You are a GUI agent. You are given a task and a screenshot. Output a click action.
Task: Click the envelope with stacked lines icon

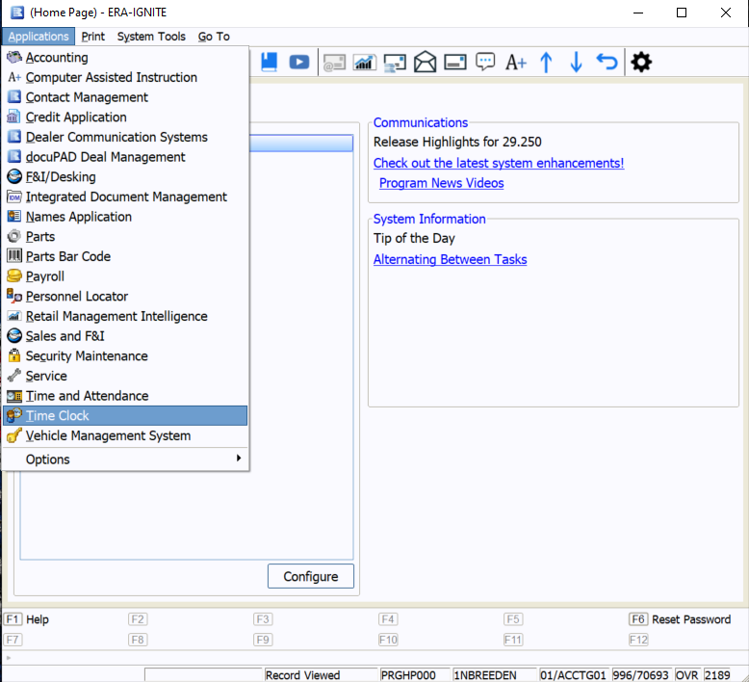395,63
